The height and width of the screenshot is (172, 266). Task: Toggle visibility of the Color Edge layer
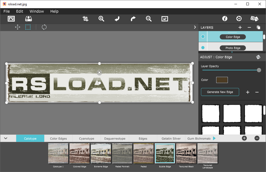(203, 37)
